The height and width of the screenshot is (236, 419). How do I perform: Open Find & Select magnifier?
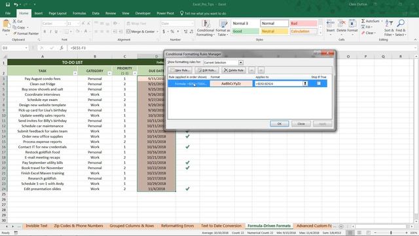pos(401,28)
